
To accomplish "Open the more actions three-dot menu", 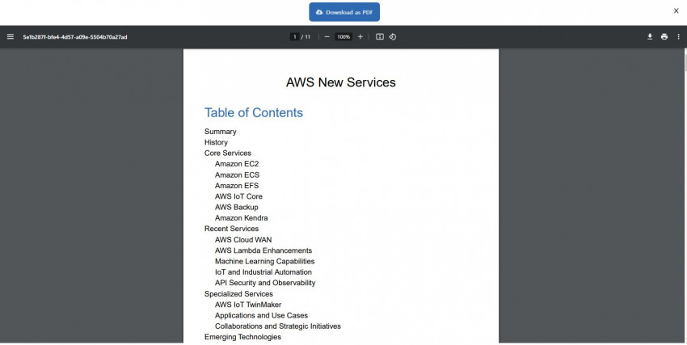I will tap(678, 36).
